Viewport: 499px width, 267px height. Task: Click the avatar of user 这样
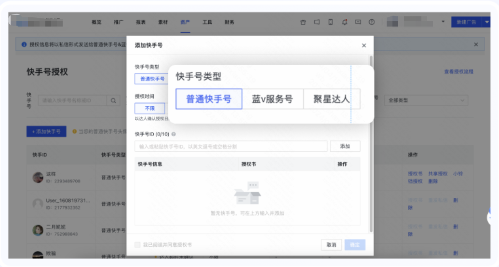38,178
